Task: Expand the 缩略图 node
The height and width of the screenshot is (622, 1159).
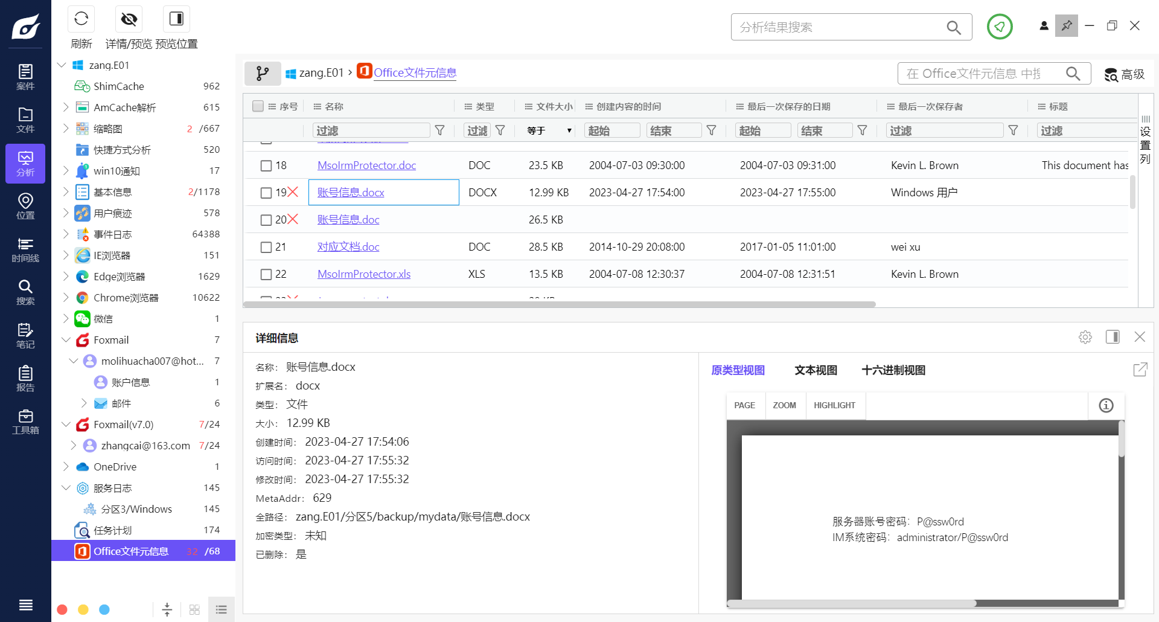Action: [66, 128]
